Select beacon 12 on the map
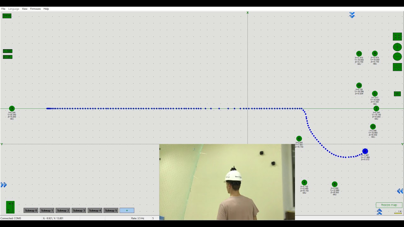 [x=373, y=127]
